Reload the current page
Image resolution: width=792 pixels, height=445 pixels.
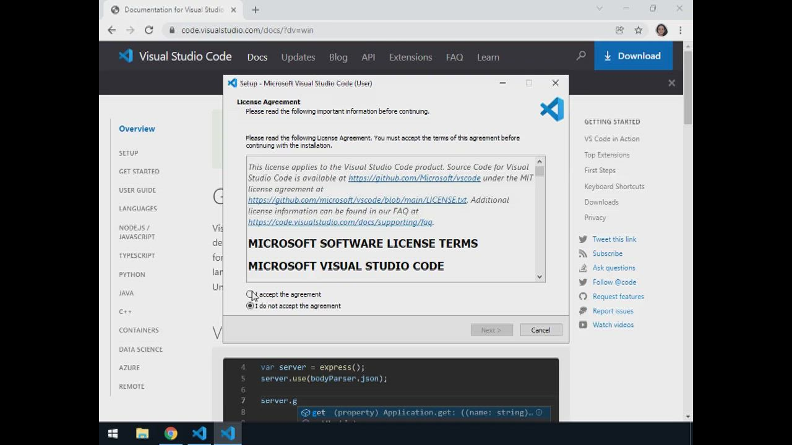point(148,30)
